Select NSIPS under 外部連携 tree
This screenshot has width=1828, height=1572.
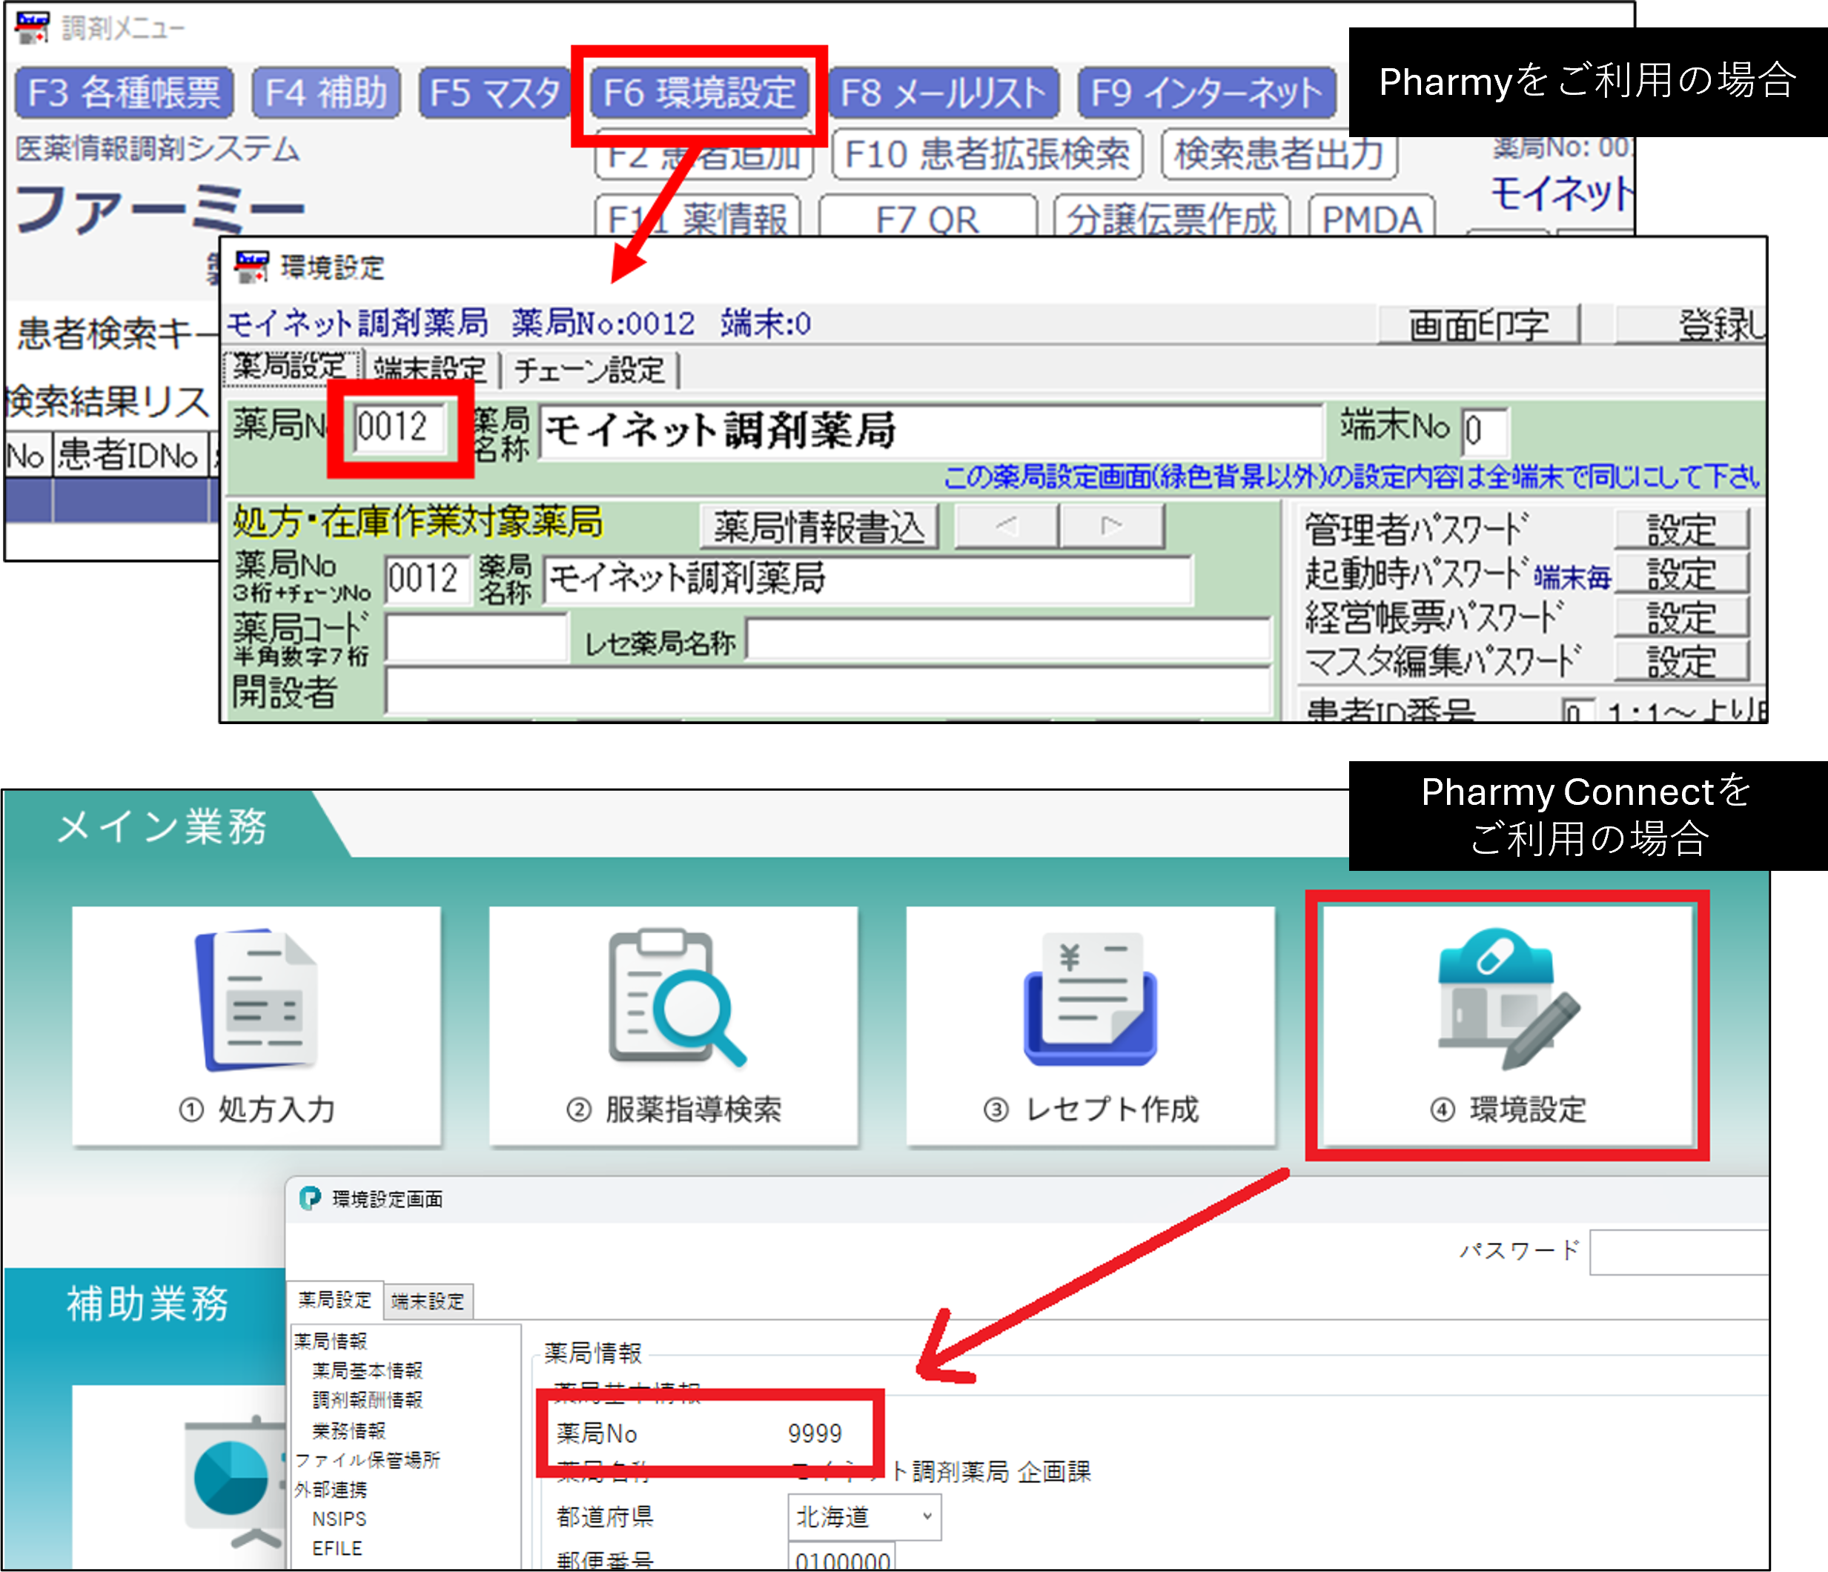[339, 1518]
